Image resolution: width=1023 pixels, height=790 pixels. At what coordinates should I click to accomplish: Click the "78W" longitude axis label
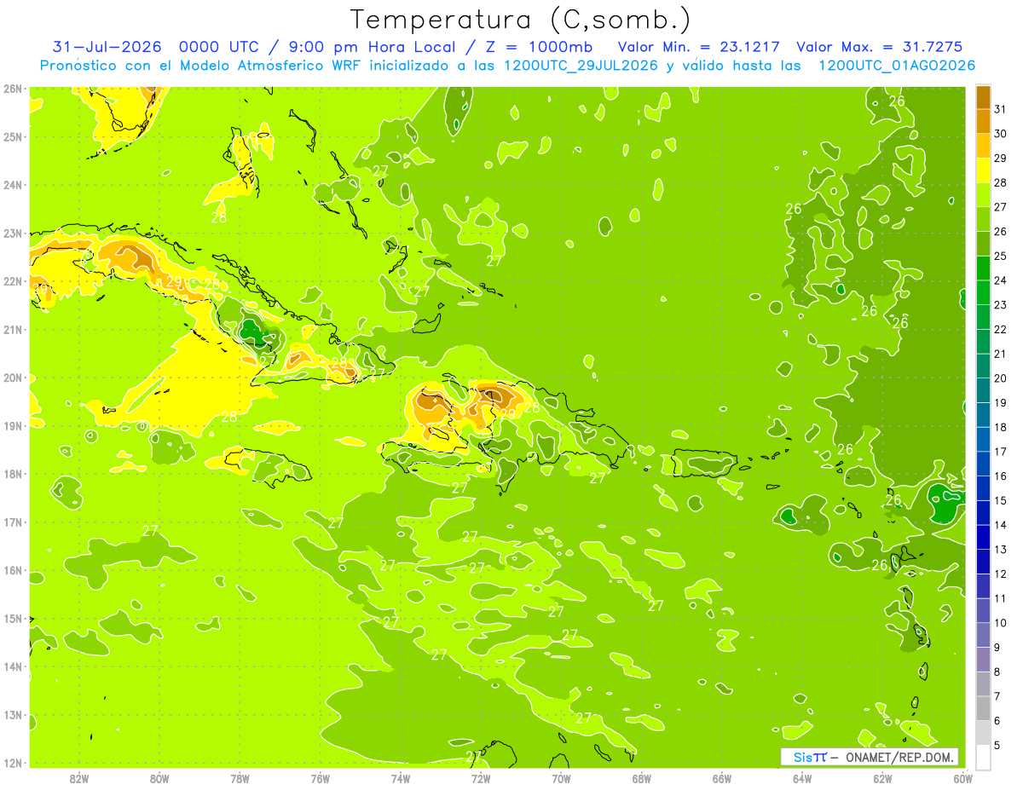pyautogui.click(x=240, y=777)
